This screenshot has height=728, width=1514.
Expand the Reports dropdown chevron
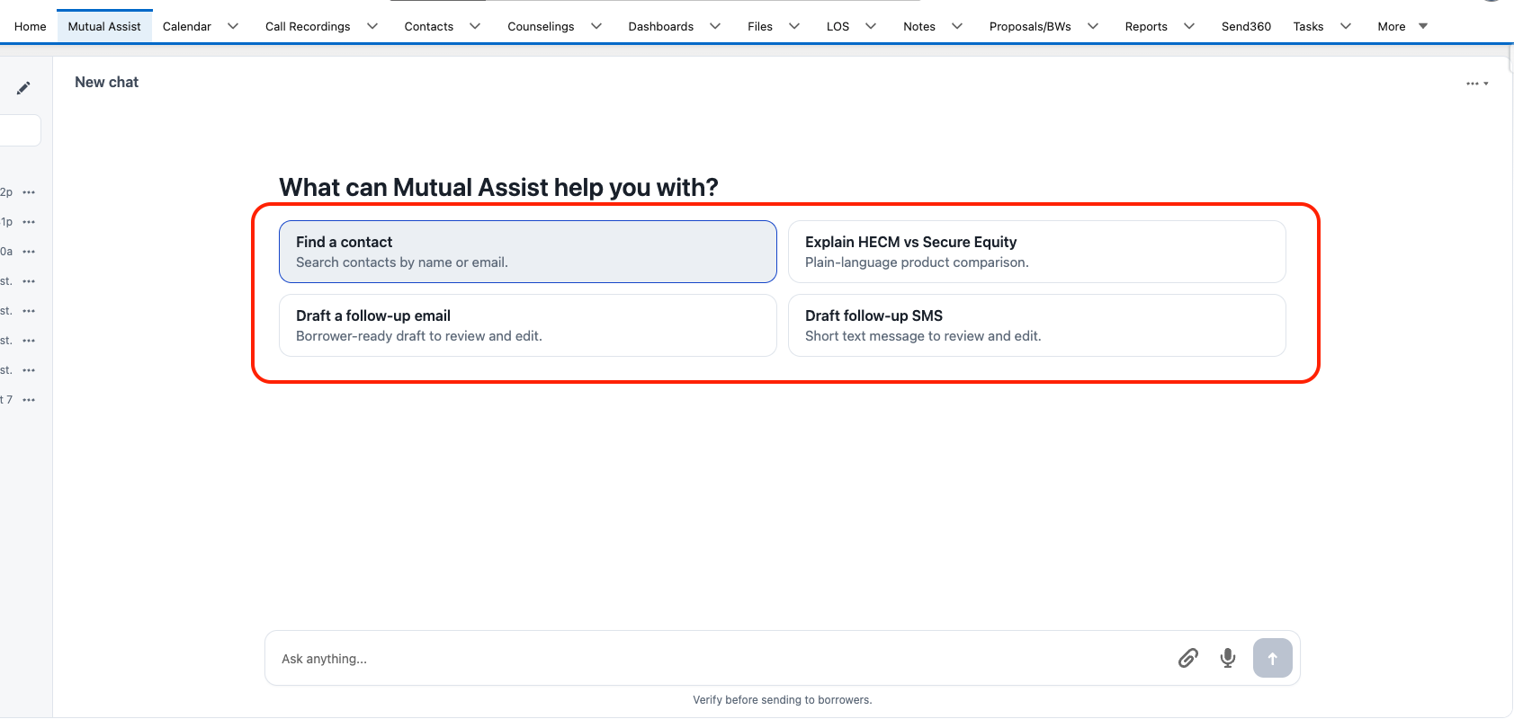tap(1189, 26)
